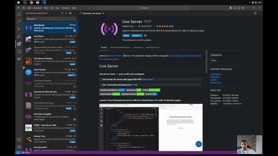Open Chrome from the Windows taskbar

pos(31,3)
